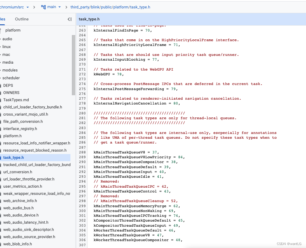Open web_audio_bus.h
Viewport: 306px width, 248px height.
18,208
